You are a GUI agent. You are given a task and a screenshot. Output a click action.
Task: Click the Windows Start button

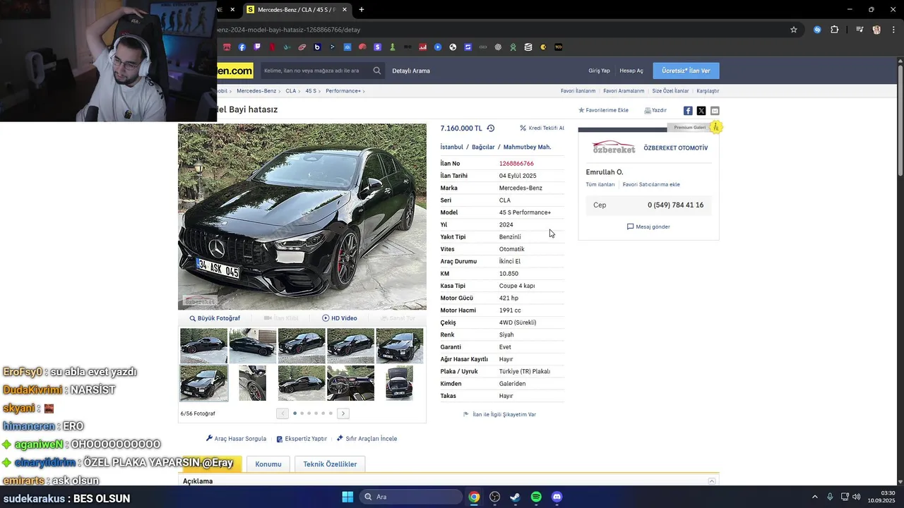347,497
